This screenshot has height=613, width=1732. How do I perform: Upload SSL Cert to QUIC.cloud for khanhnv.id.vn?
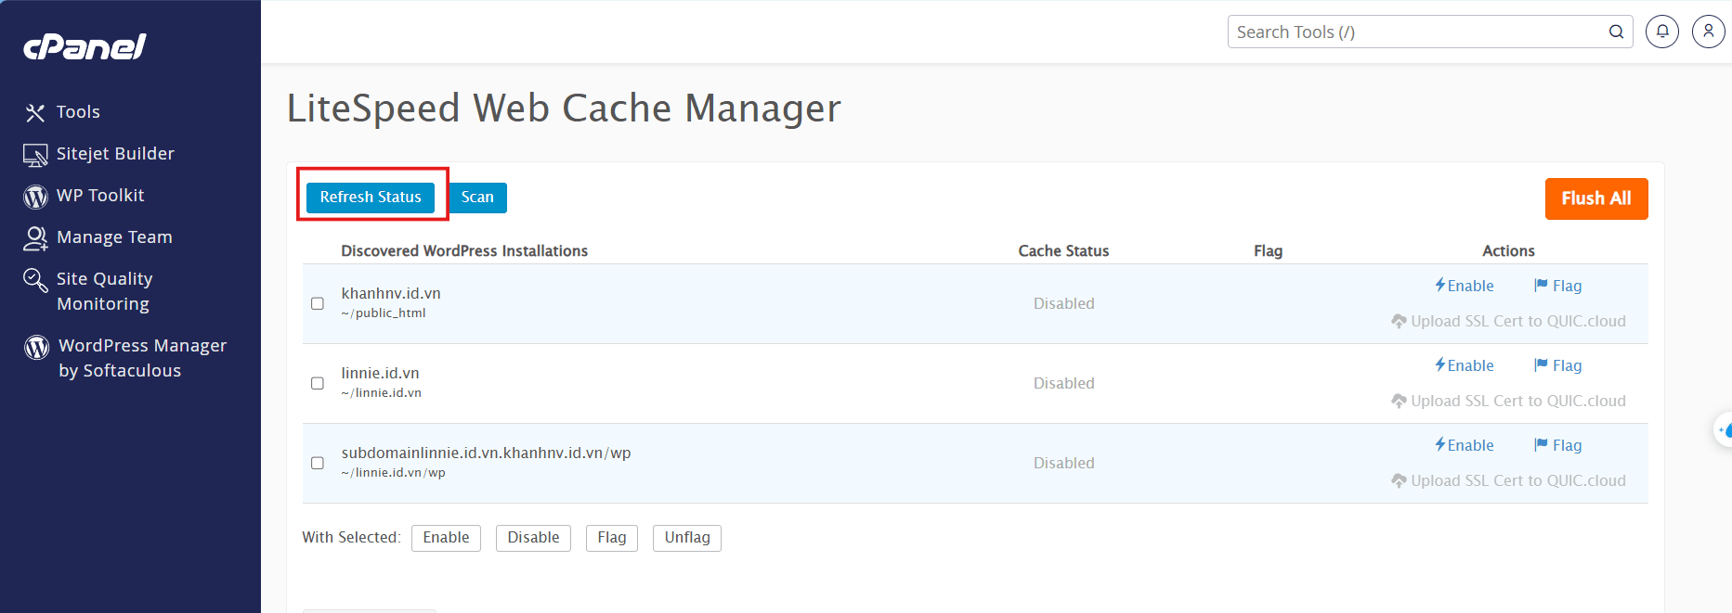(1508, 321)
